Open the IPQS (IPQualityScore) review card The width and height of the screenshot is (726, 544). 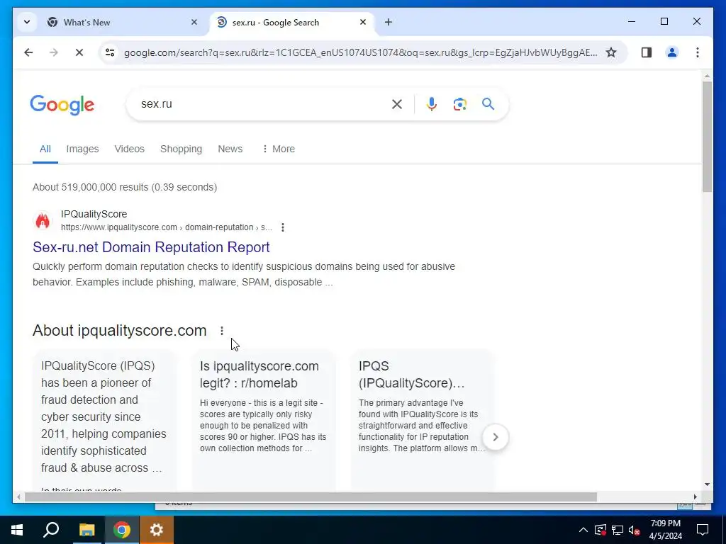point(422,420)
